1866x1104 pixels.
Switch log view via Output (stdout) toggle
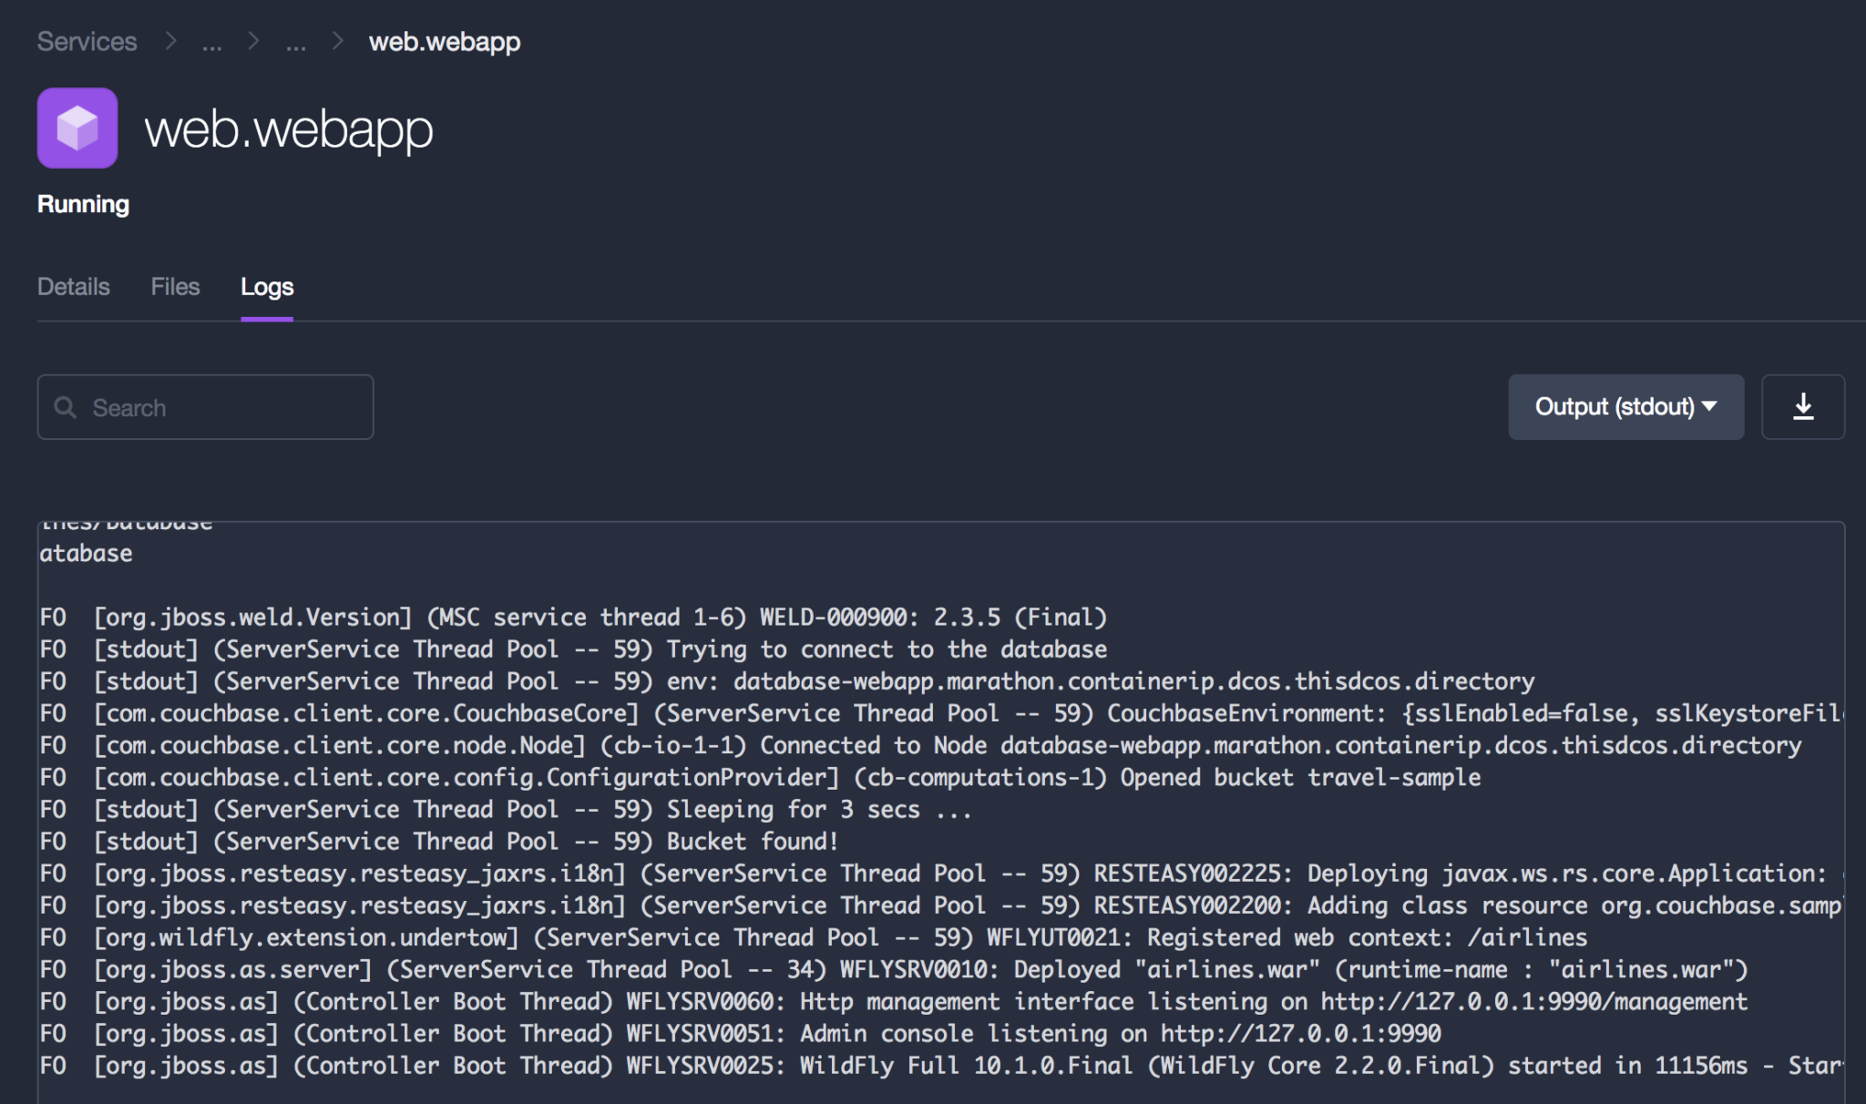[1625, 407]
